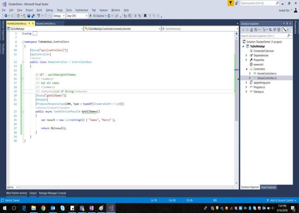Click the feedback icon beside Quick Launch

(236, 3)
